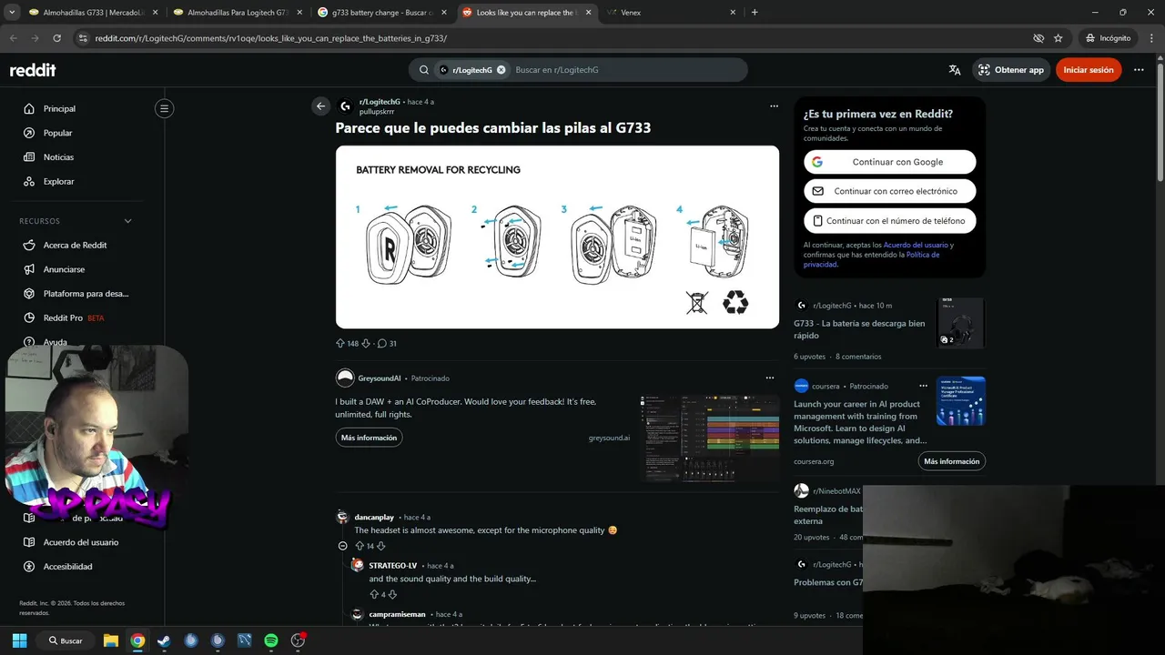Open the r/LogitechG community link on post
1165x655 pixels.
click(380, 102)
